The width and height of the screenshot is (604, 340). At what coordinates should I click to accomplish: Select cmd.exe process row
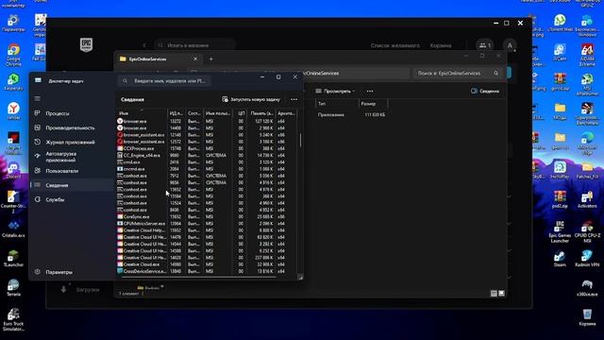pyautogui.click(x=207, y=162)
